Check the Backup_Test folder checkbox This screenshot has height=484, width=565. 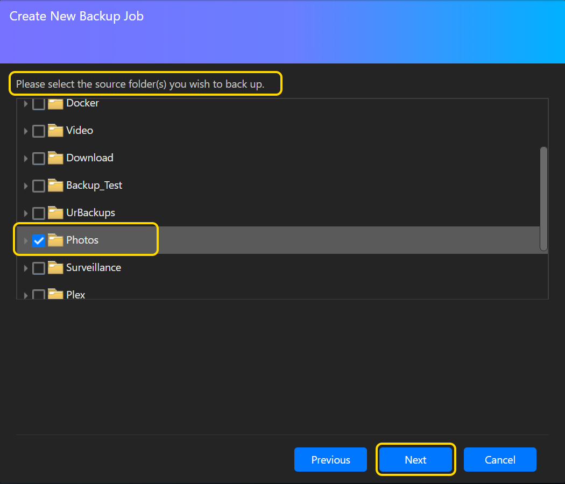tap(39, 186)
